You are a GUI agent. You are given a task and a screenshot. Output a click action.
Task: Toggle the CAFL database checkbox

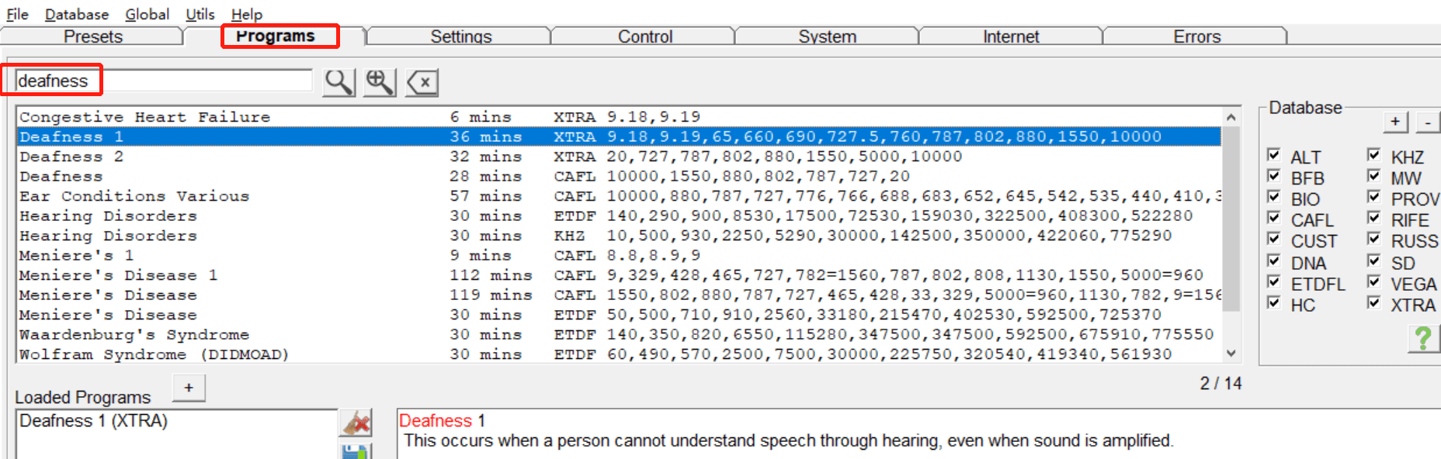1273,218
